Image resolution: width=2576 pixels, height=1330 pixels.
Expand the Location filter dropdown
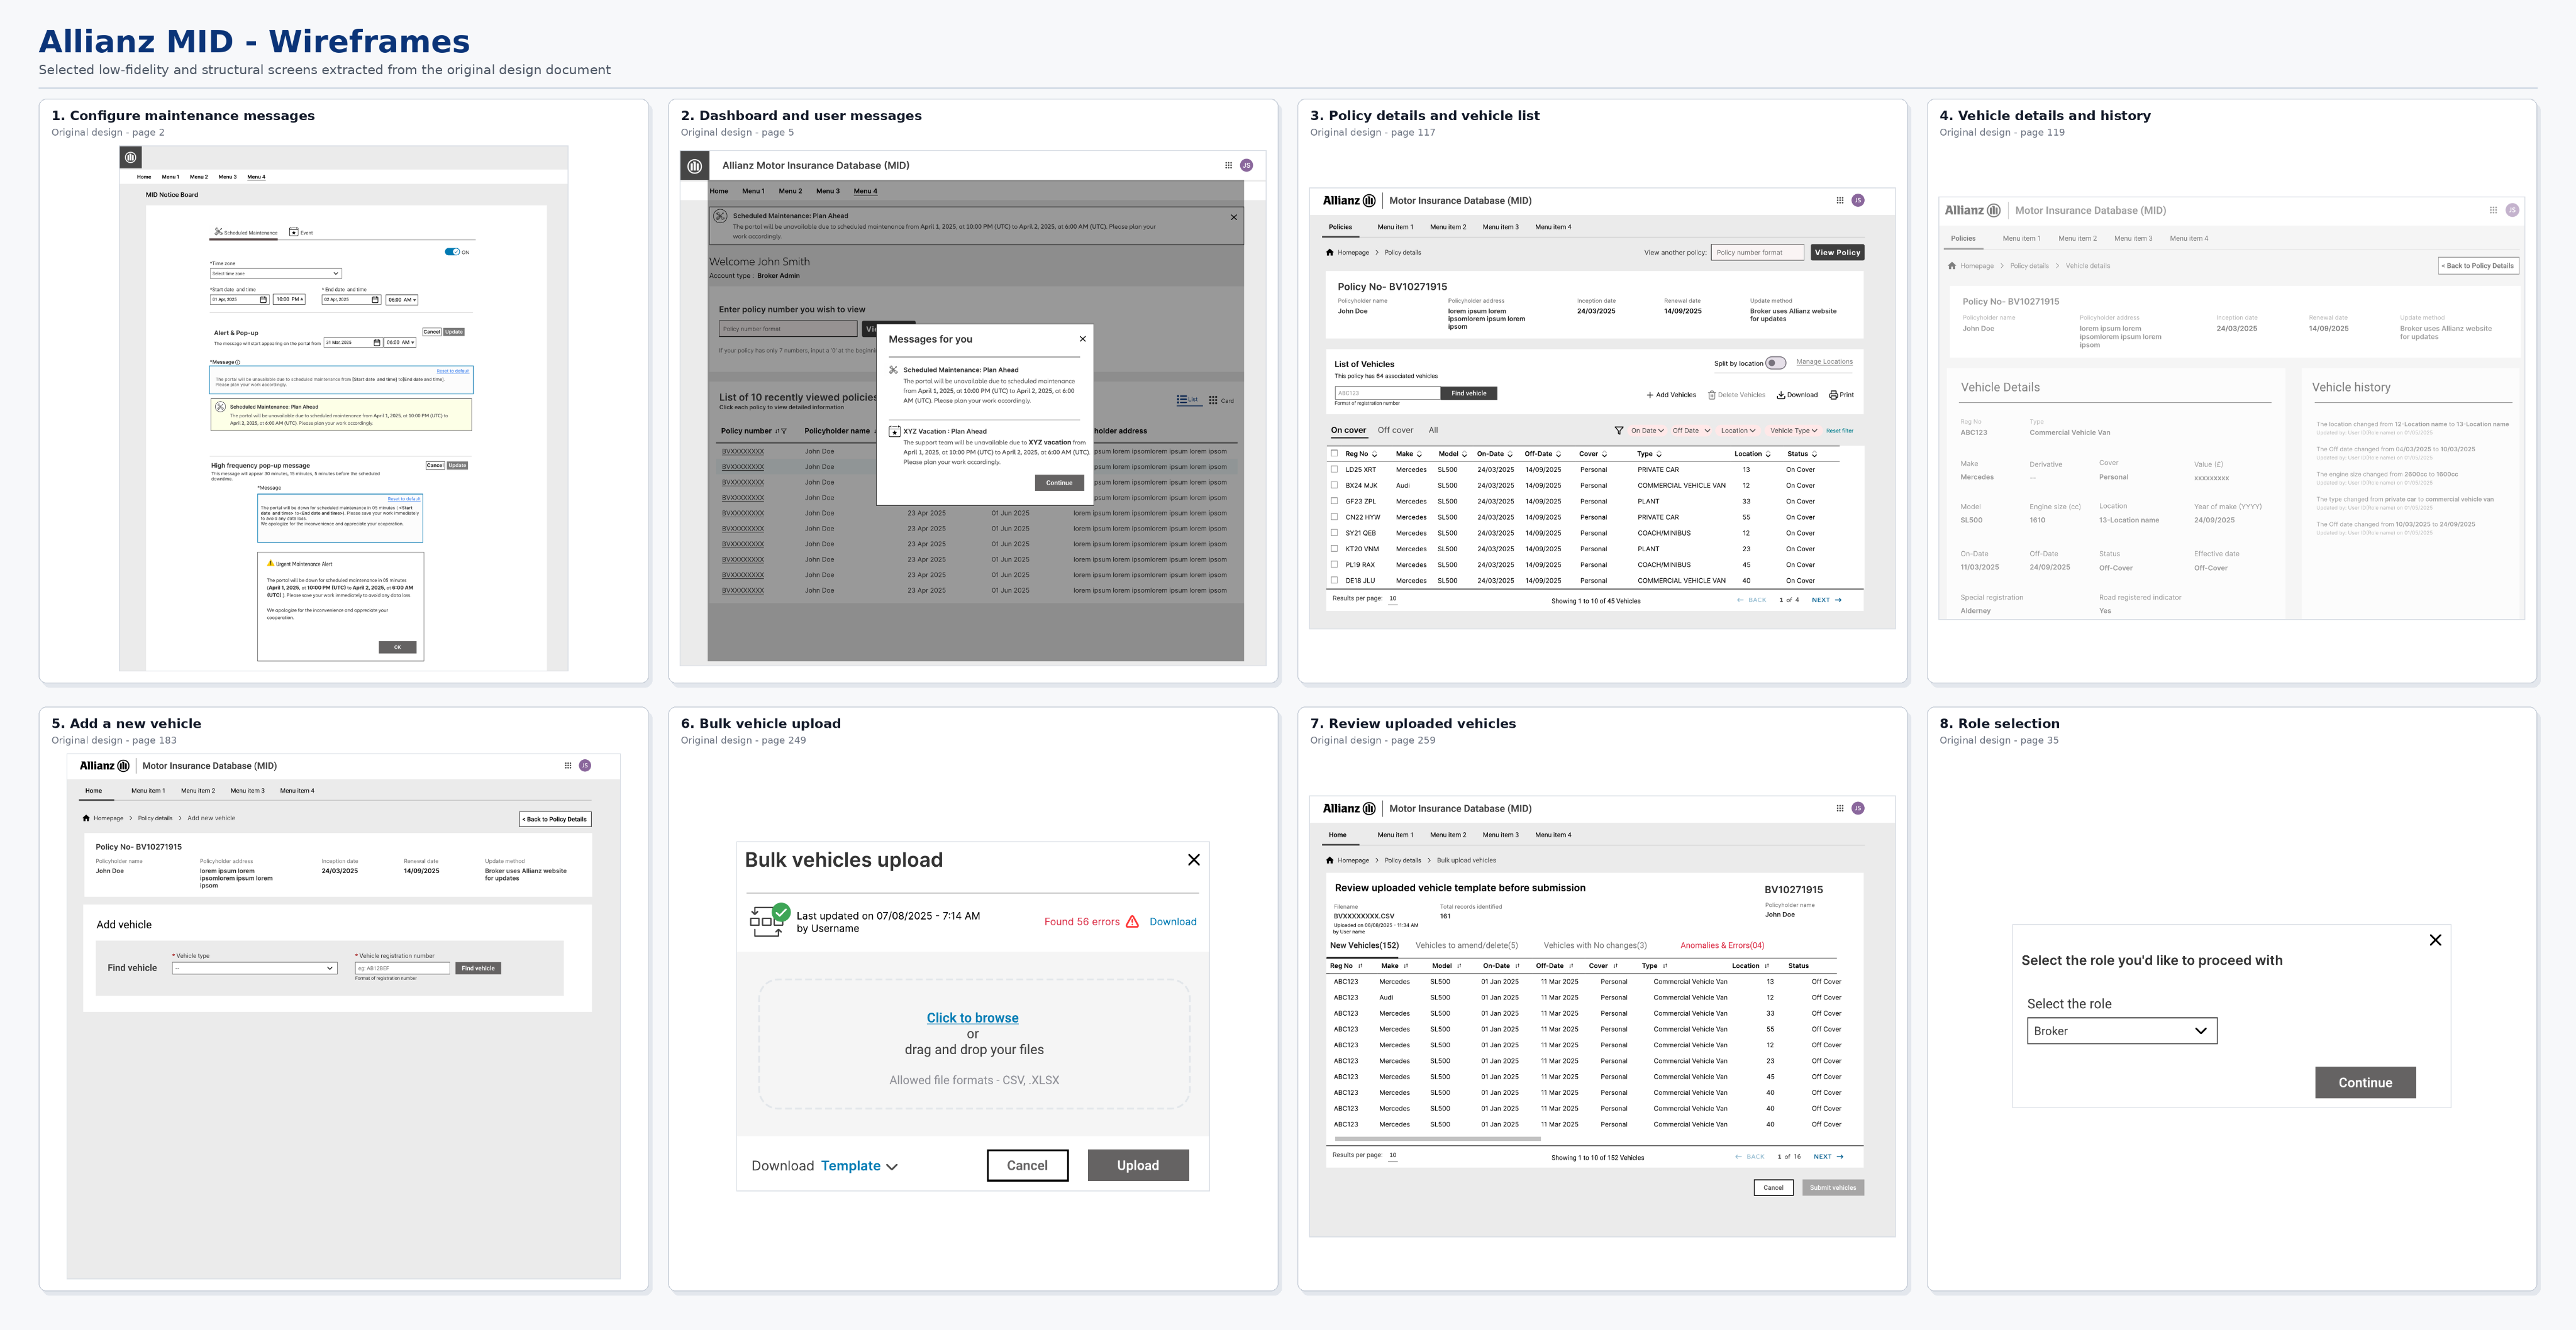click(x=1738, y=431)
